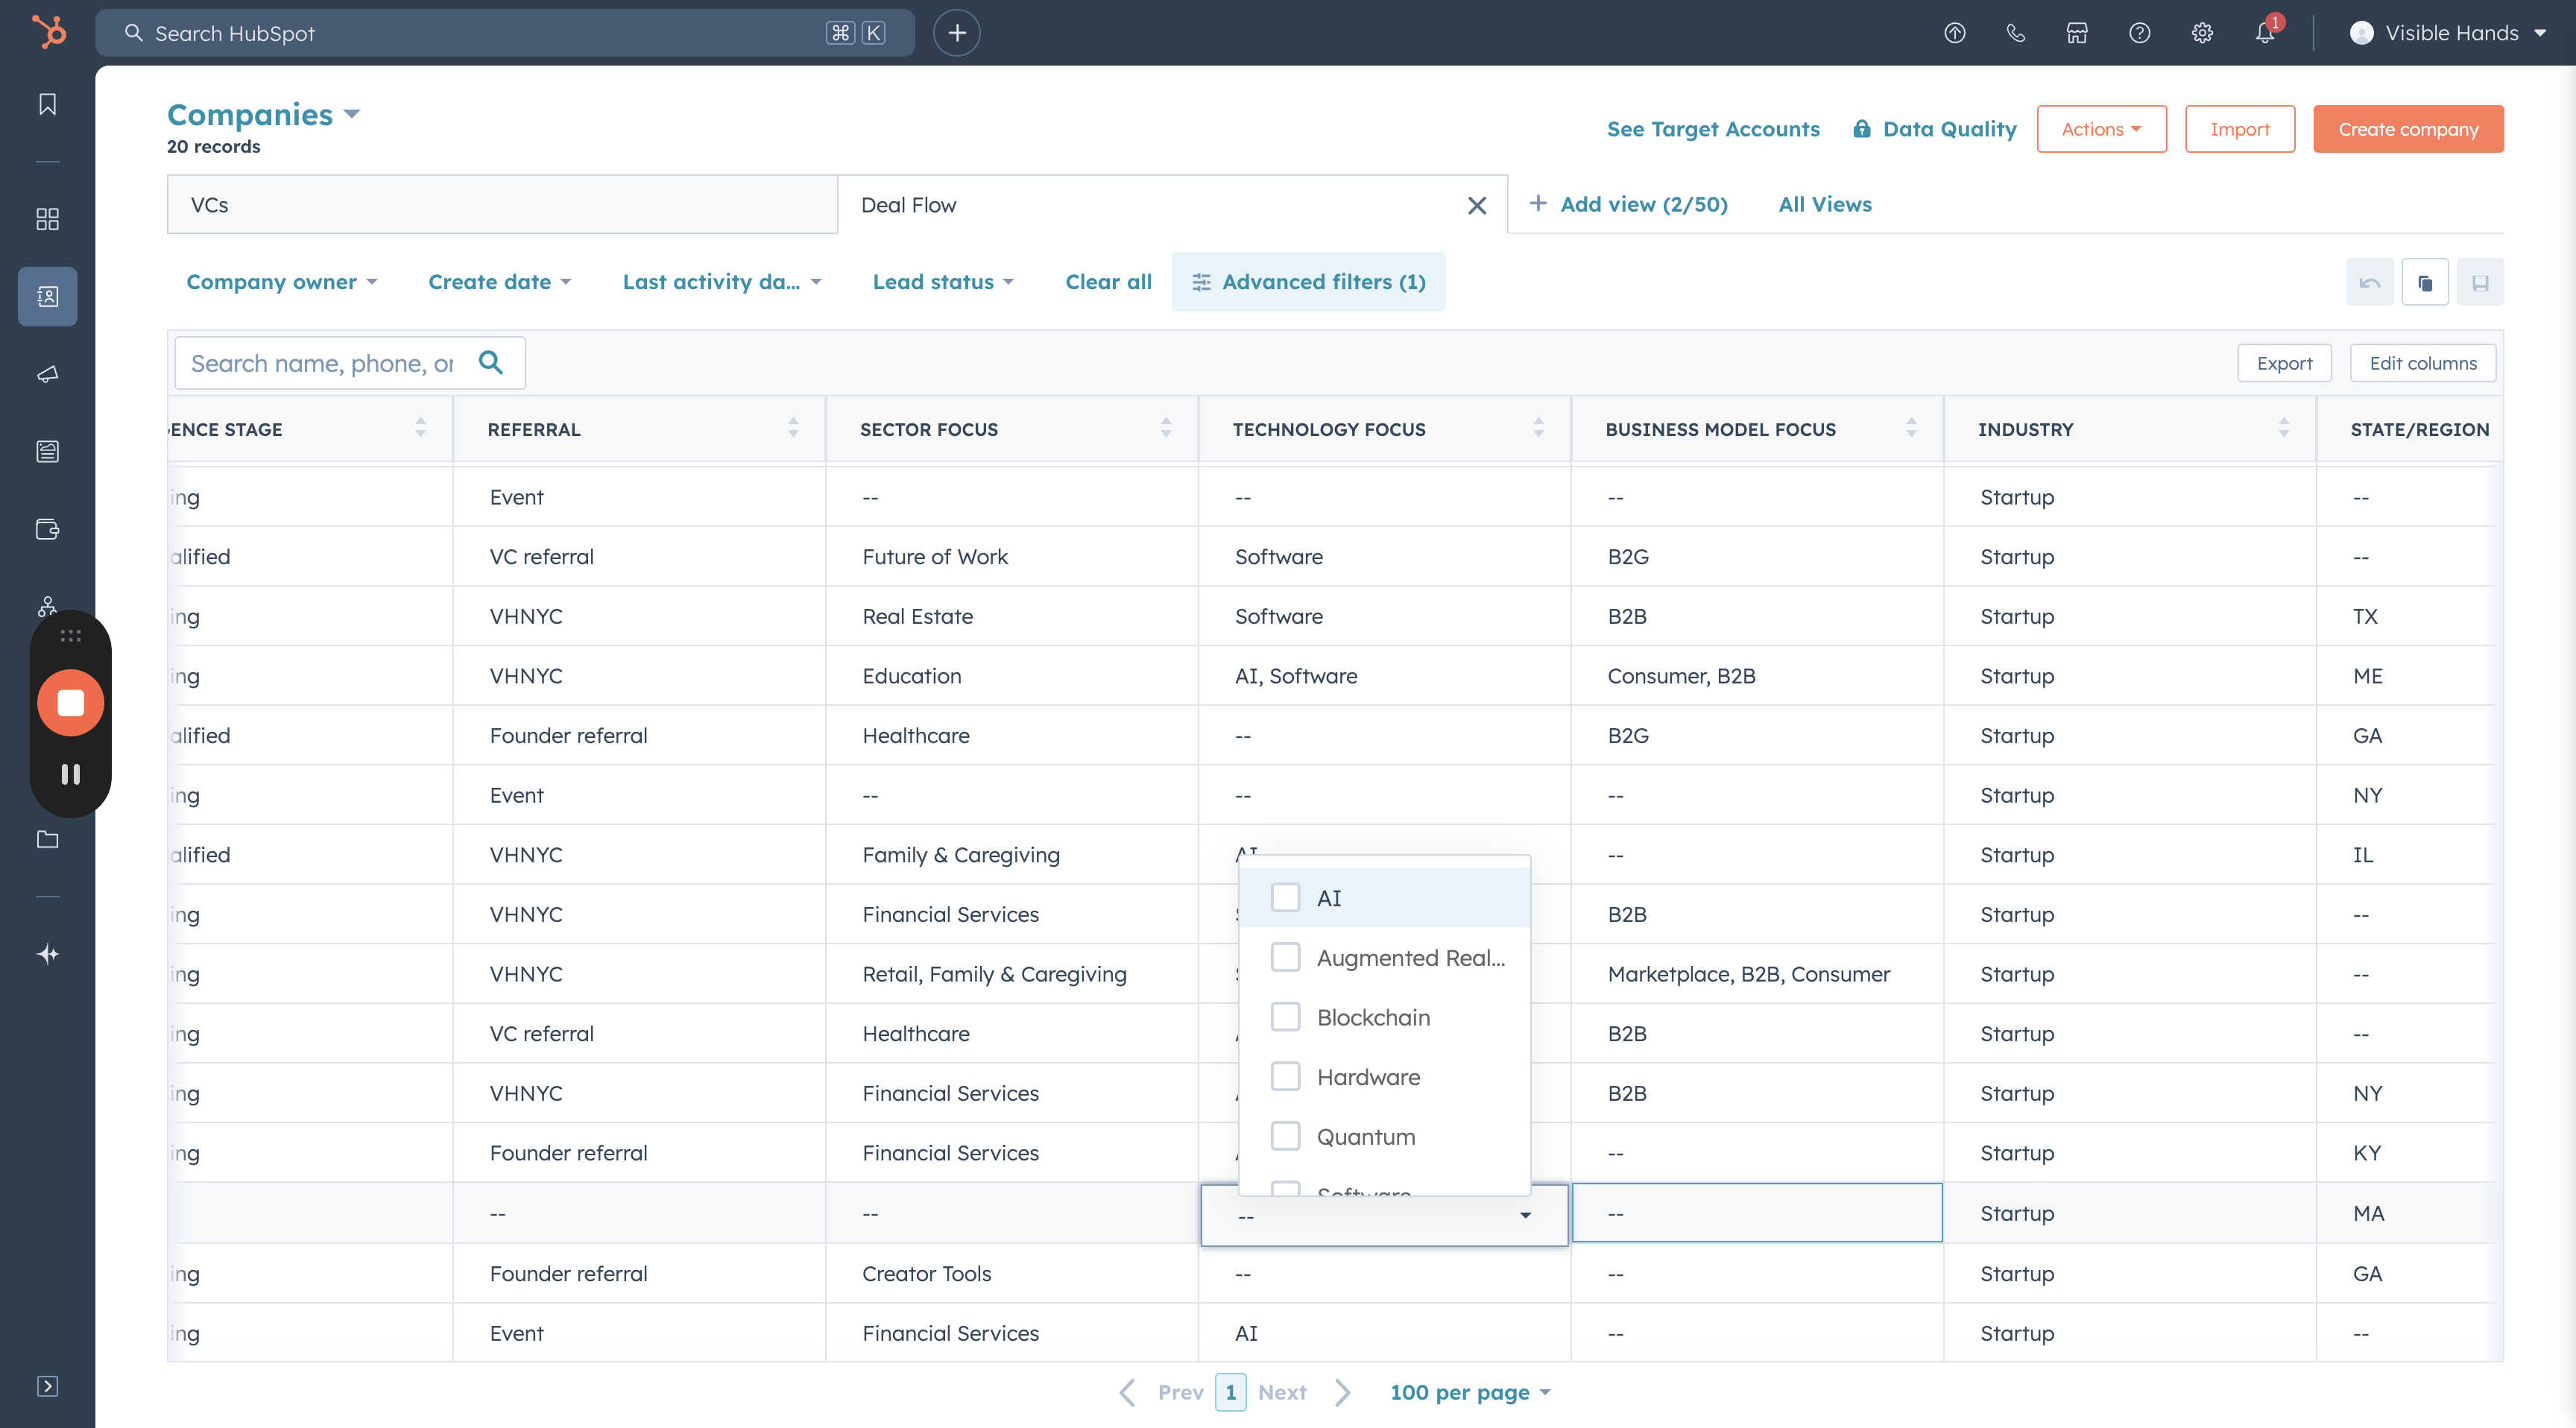Click the phone calling icon
The width and height of the screenshot is (2576, 1428).
point(2016,33)
